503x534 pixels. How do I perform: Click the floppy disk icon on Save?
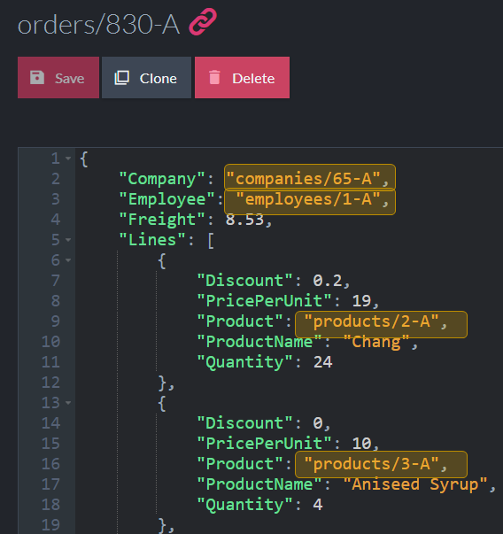point(37,78)
